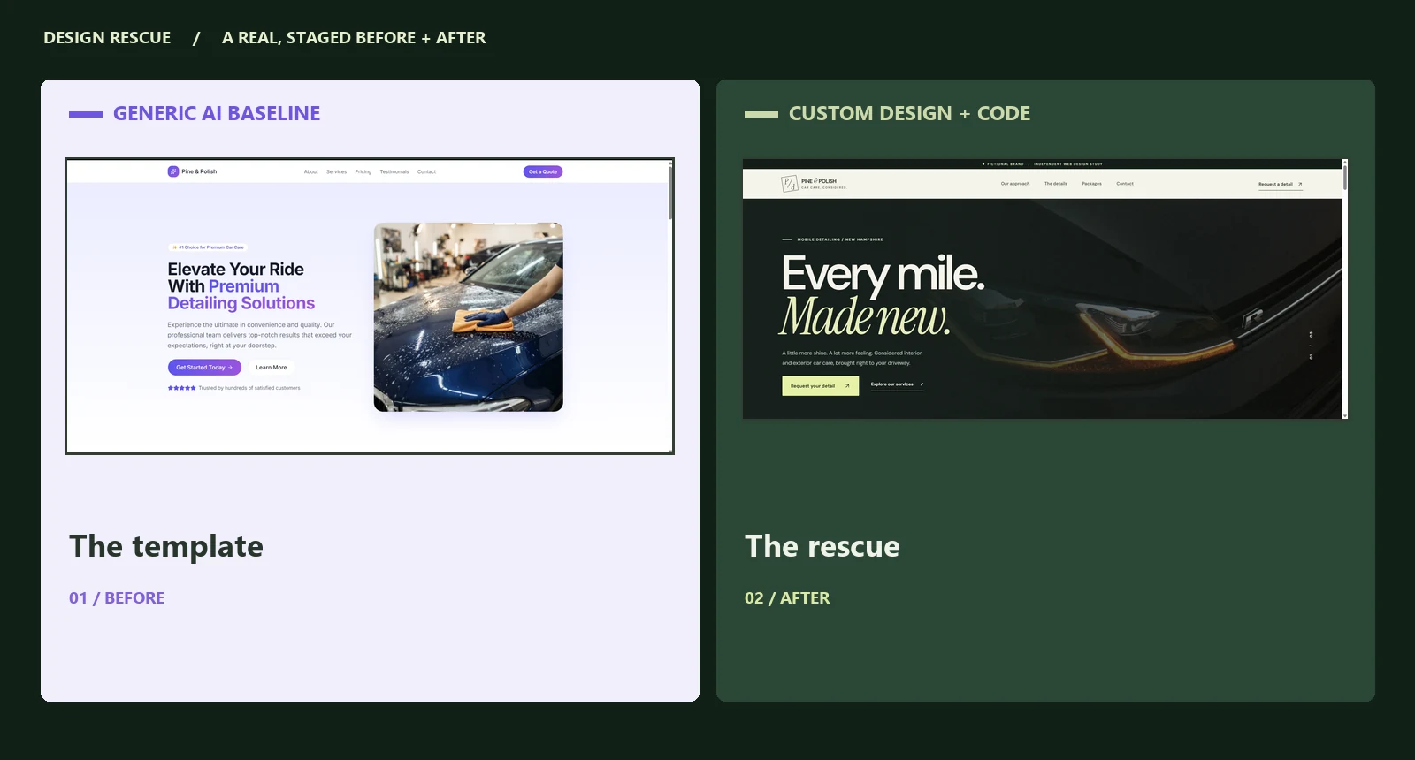This screenshot has width=1415, height=760.
Task: Click the Generic AI Baseline heading
Action: coord(217,113)
